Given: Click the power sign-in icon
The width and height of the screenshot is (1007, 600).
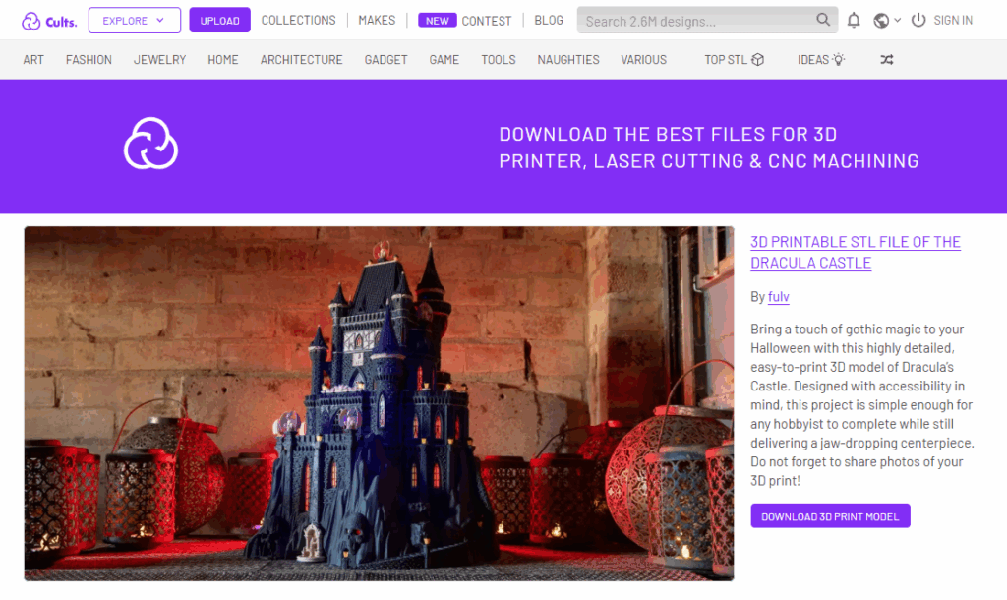Looking at the screenshot, I should (918, 21).
